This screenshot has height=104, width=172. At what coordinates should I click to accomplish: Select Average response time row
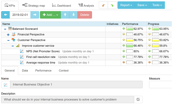tap(41, 62)
